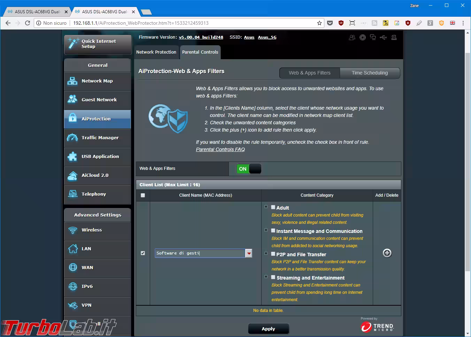This screenshot has height=337, width=471.
Task: Click Quick Internet Setup wizard
Action: coord(98,44)
